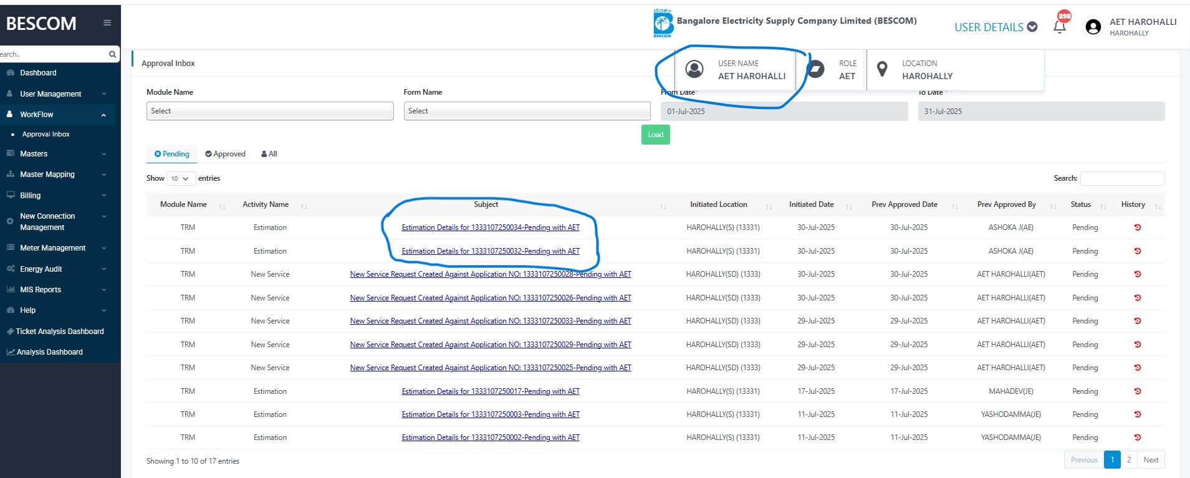Change the show entries count dropdown
Viewport: 1190px width, 478px height.
pyautogui.click(x=181, y=179)
